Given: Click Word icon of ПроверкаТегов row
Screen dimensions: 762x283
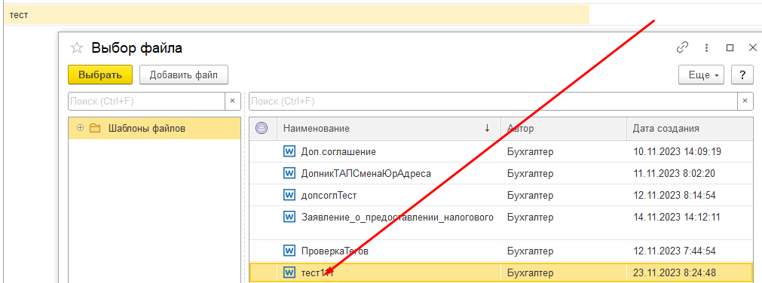Looking at the screenshot, I should click(x=289, y=251).
